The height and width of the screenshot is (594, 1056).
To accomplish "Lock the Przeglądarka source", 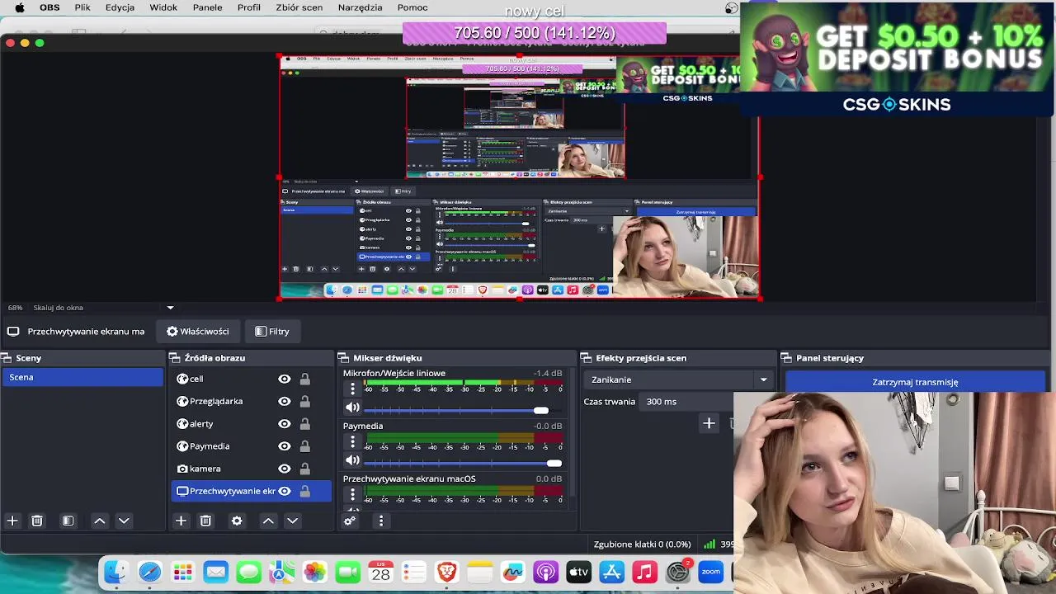I will (305, 401).
